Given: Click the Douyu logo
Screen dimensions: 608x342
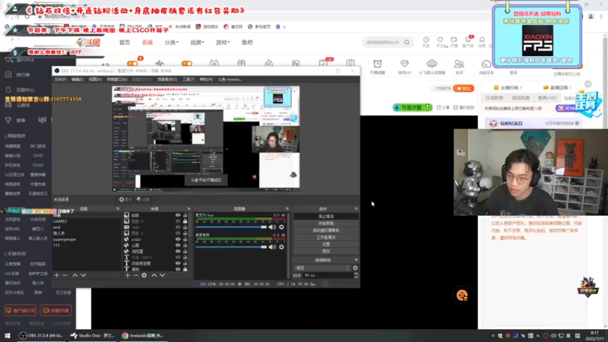Looking at the screenshot, I should pyautogui.click(x=88, y=43).
